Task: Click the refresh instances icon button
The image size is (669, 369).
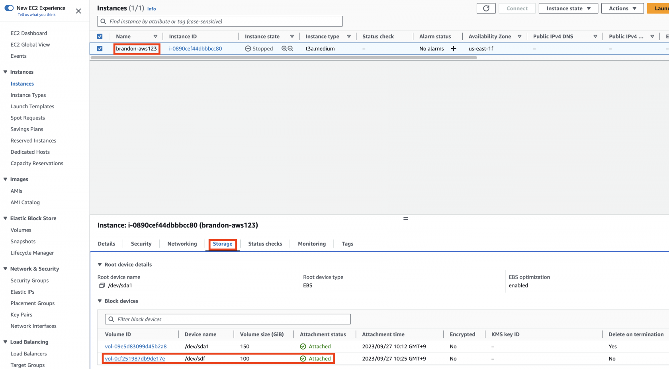Action: (486, 8)
